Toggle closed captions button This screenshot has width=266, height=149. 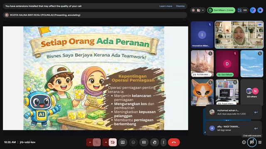pos(144,142)
